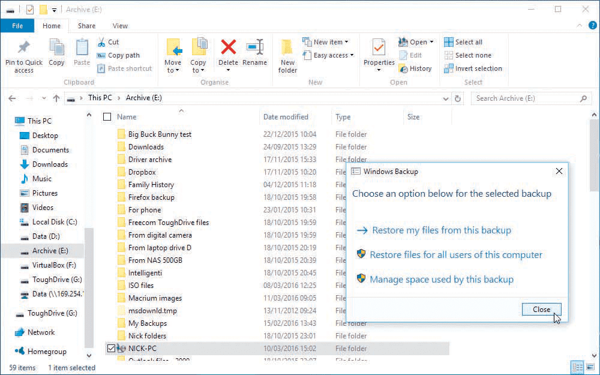Delete the item with the red X icon
The height and width of the screenshot is (375, 600).
tap(228, 47)
